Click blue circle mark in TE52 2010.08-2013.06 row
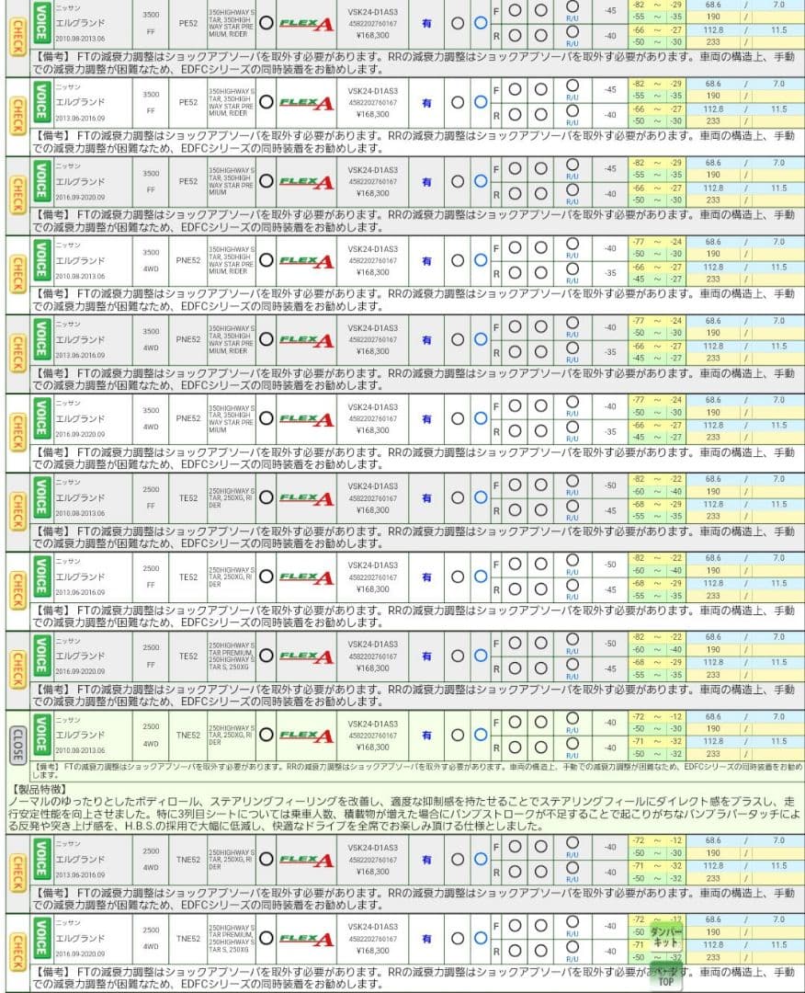The height and width of the screenshot is (993, 805). [x=480, y=497]
